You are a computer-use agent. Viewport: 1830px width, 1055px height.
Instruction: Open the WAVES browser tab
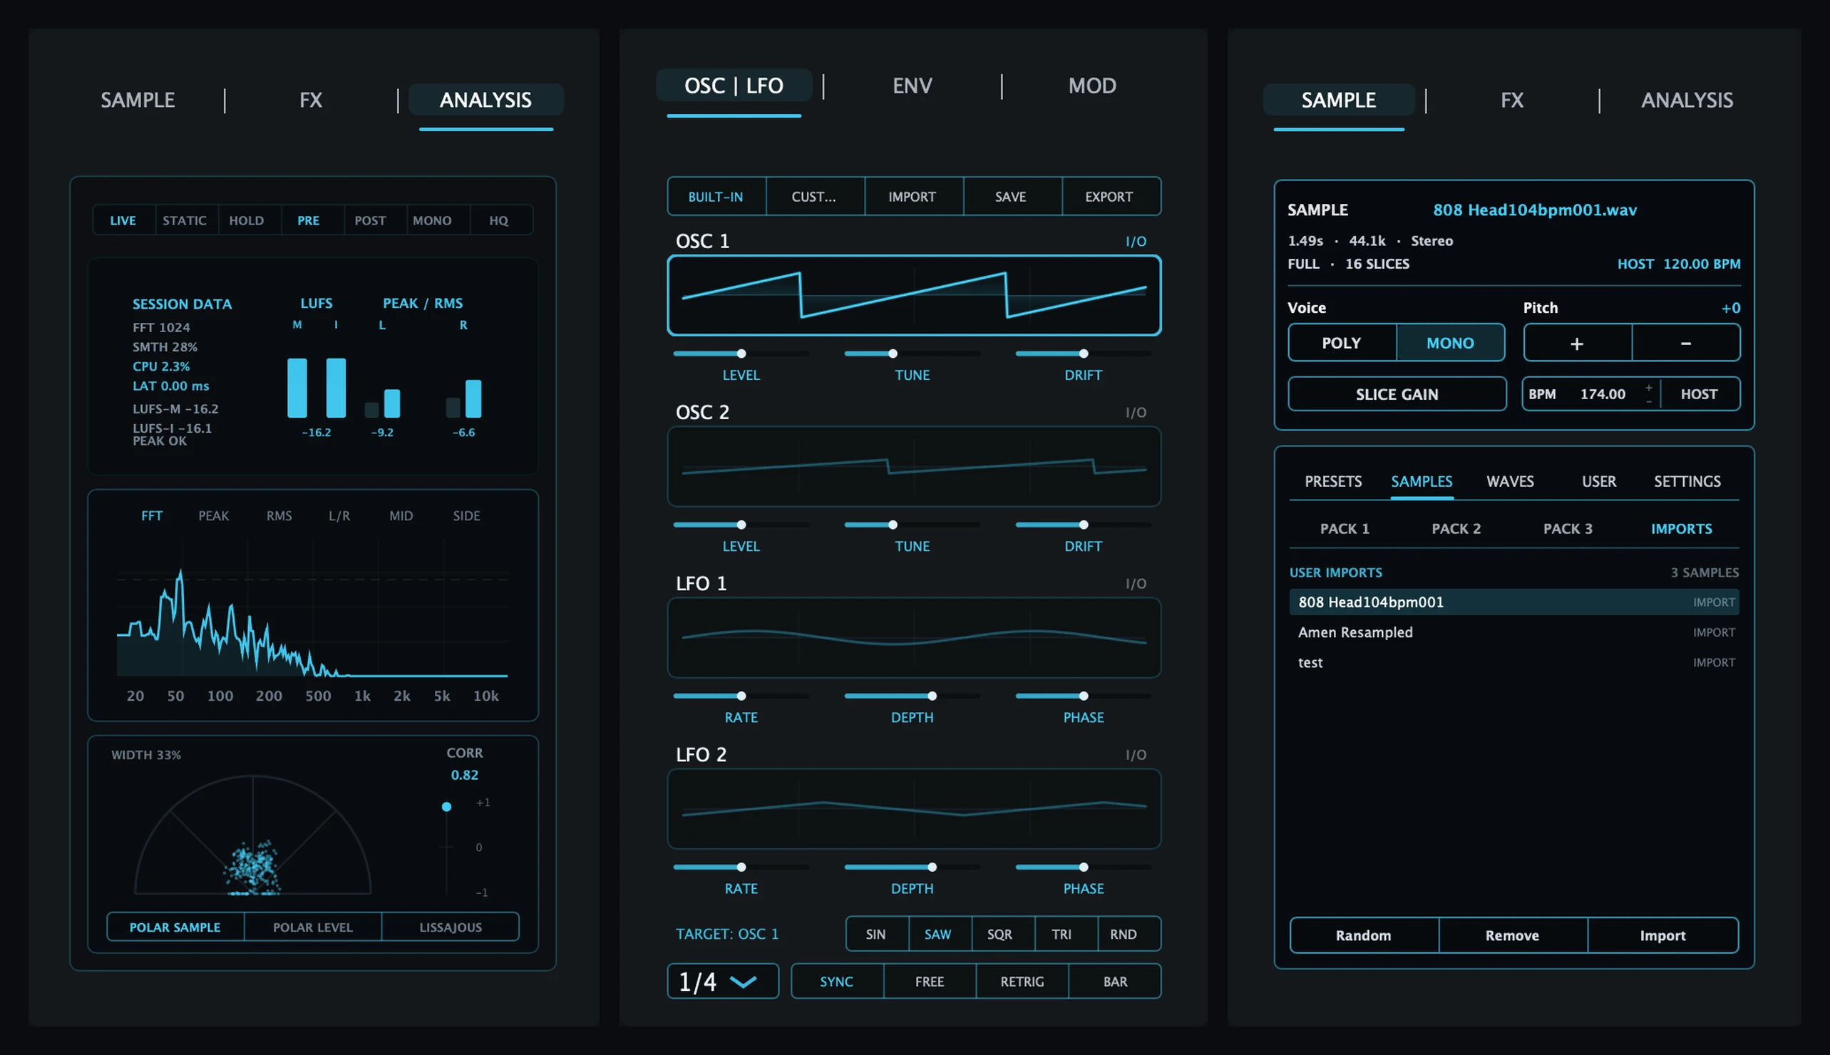[x=1510, y=481]
